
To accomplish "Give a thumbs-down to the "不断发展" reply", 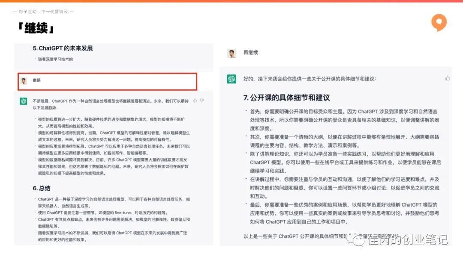I will 202,100.
